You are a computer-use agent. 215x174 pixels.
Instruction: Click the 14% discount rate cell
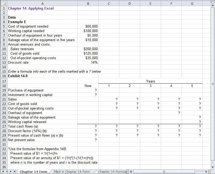(88, 63)
